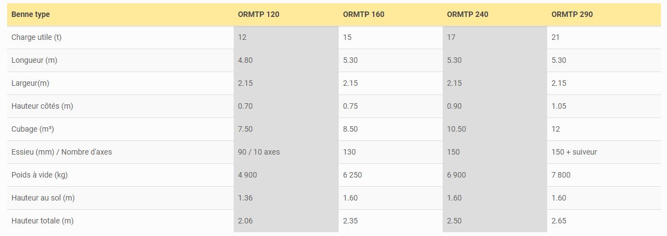This screenshot has height=236, width=667.
Task: Click the 90 / 10 axes cell
Action: pos(259,152)
